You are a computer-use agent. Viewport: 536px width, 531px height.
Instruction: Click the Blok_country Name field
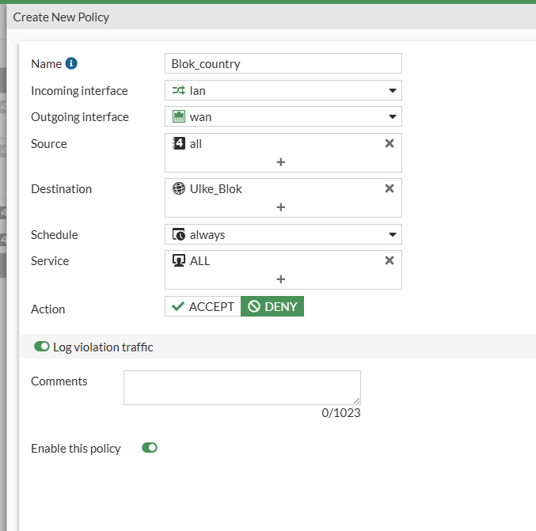(x=283, y=63)
